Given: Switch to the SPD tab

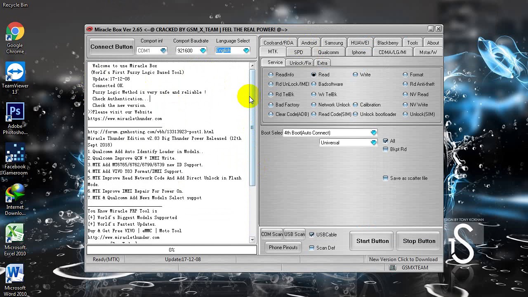Looking at the screenshot, I should (x=299, y=52).
